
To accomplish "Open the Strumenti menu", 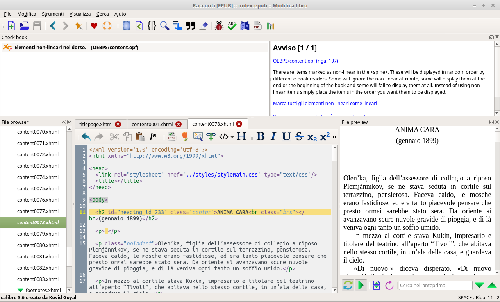I will point(53,14).
